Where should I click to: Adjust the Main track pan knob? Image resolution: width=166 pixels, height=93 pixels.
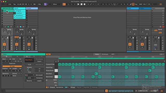[x=155, y=41]
